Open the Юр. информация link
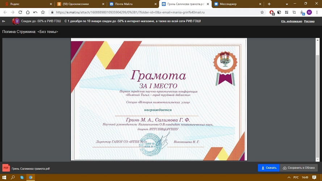The height and width of the screenshot is (181, 322). pos(292,21)
